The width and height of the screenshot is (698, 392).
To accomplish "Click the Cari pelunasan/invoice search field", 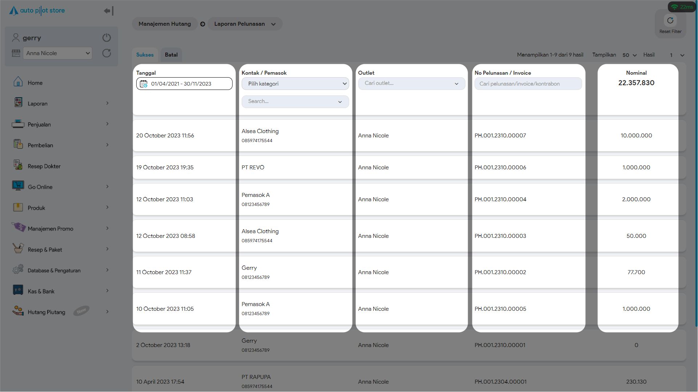I will pyautogui.click(x=528, y=84).
